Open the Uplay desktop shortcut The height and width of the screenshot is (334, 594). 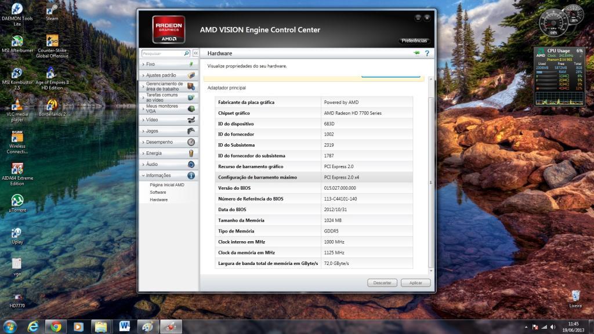click(x=17, y=235)
